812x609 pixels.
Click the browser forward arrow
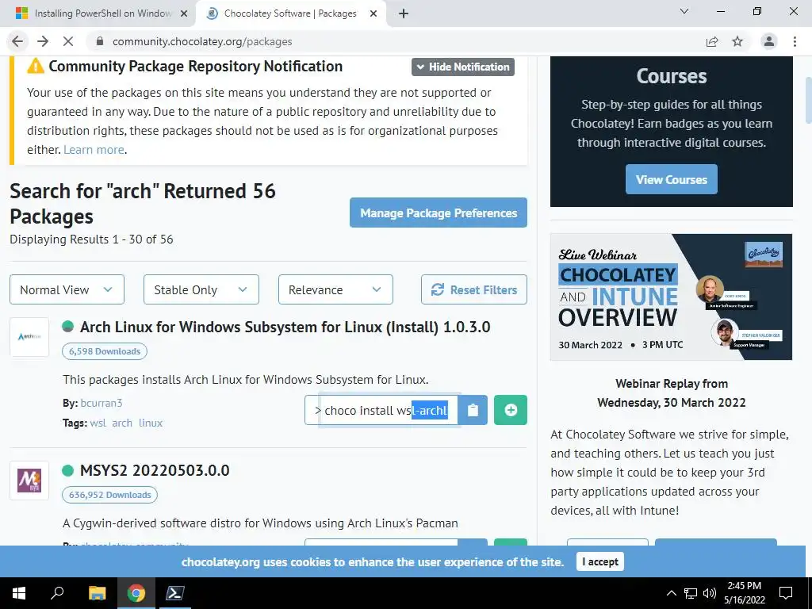pos(43,41)
